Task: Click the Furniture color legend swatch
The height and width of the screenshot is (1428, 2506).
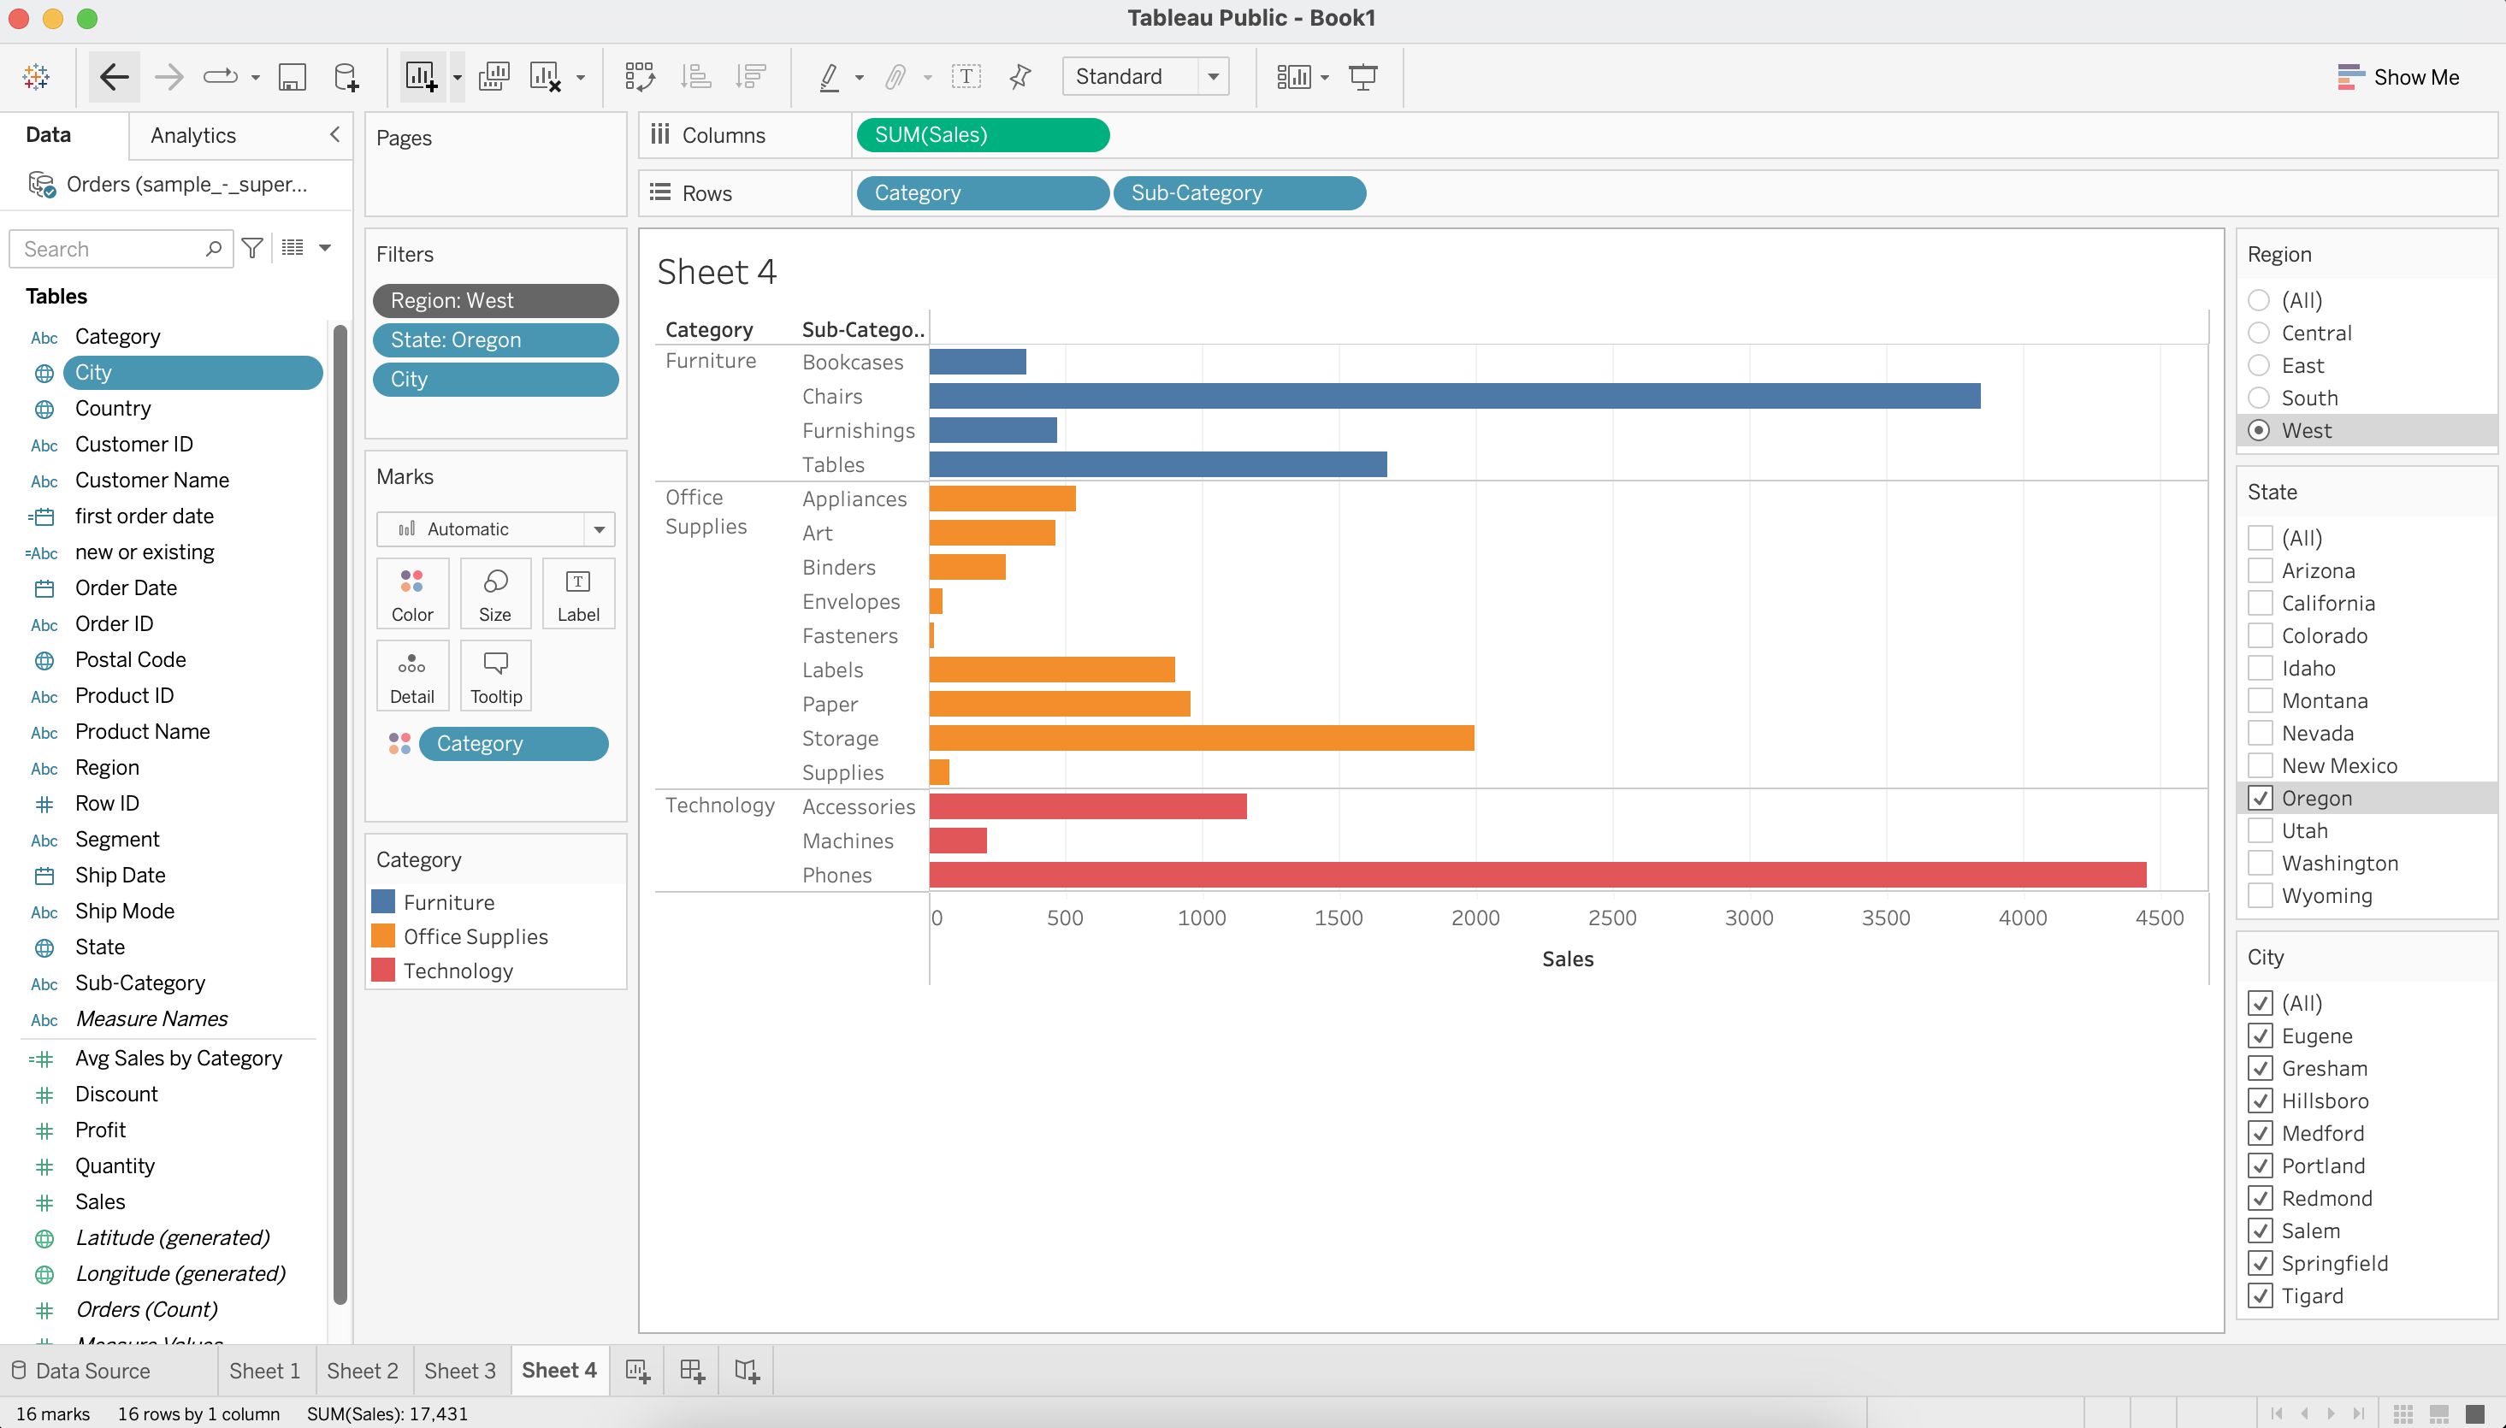Action: click(383, 902)
